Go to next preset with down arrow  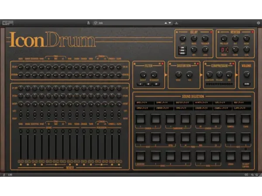pyautogui.click(x=170, y=23)
